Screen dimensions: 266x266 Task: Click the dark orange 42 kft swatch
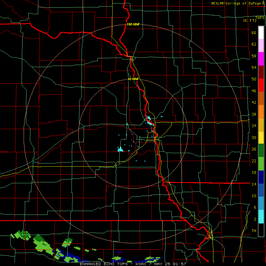[x=261, y=98]
